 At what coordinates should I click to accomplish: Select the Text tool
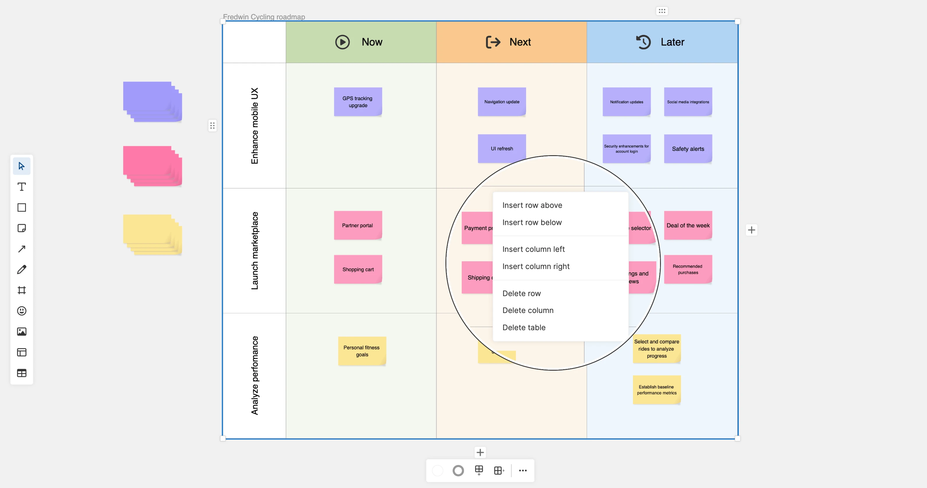pyautogui.click(x=22, y=187)
